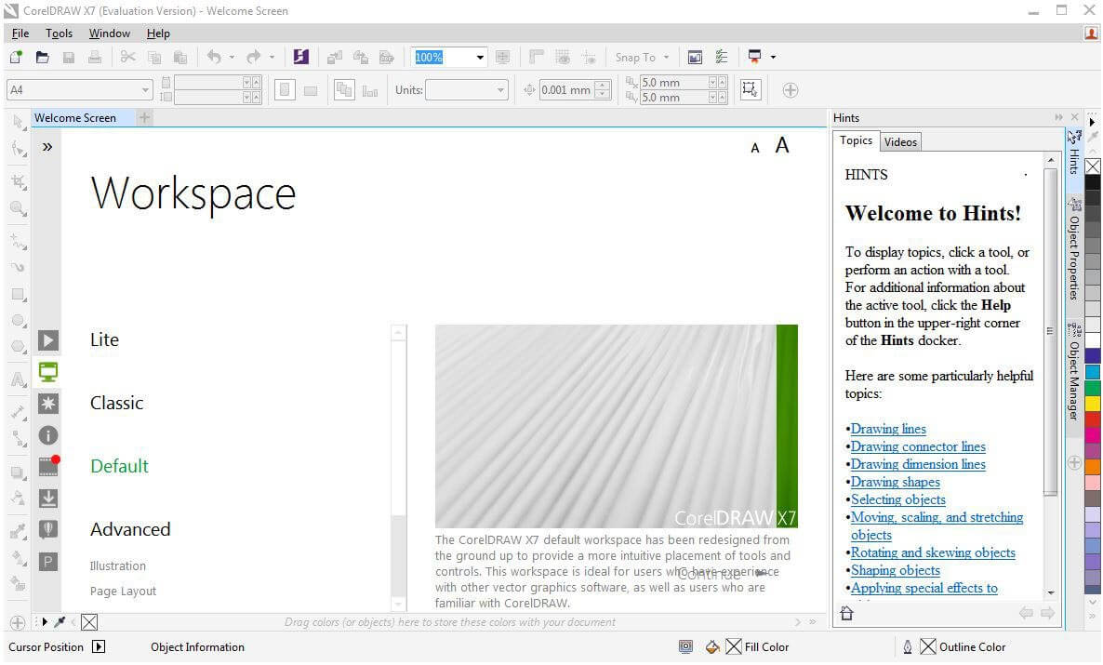This screenshot has height=665, width=1103.
Task: Switch welcome text to larger font size
Action: pyautogui.click(x=781, y=144)
